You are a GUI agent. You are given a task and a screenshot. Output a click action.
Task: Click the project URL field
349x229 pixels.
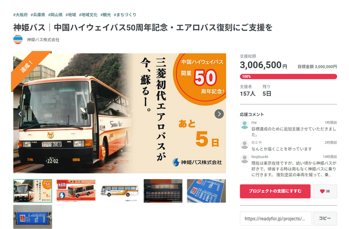click(x=276, y=219)
